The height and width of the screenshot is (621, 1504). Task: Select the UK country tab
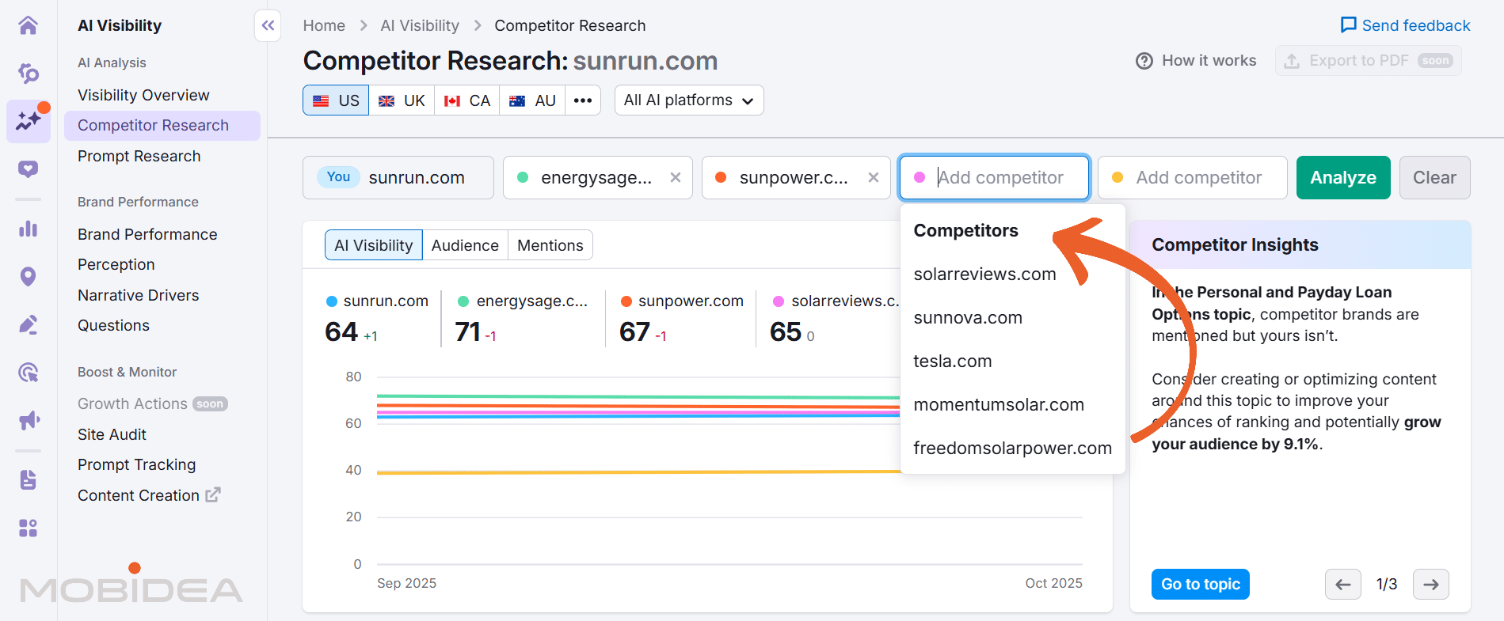click(402, 100)
